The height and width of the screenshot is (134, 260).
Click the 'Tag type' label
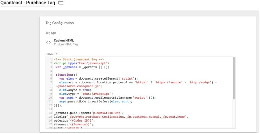click(x=51, y=33)
